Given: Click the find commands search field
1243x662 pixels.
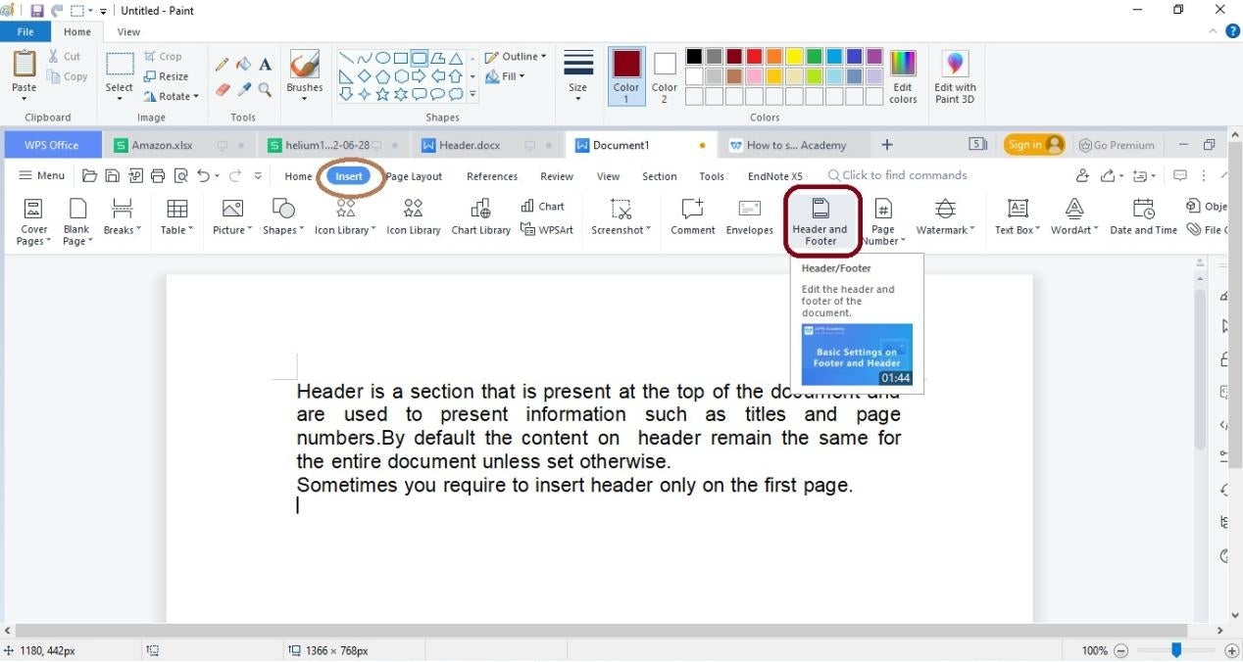Looking at the screenshot, I should tap(897, 175).
